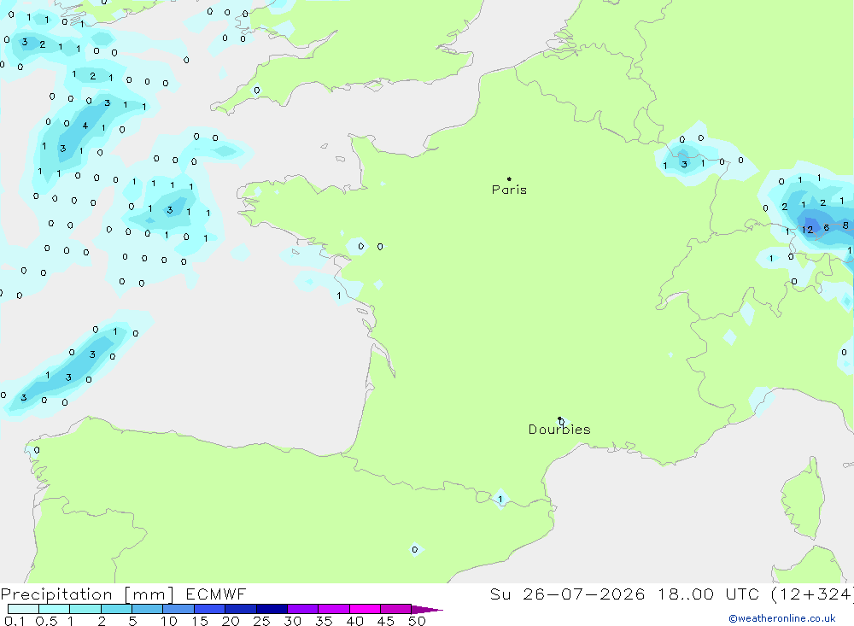Viewport: 854px width, 626px height.
Task: Click the '0' value in northwest Spain
Action: (x=37, y=450)
